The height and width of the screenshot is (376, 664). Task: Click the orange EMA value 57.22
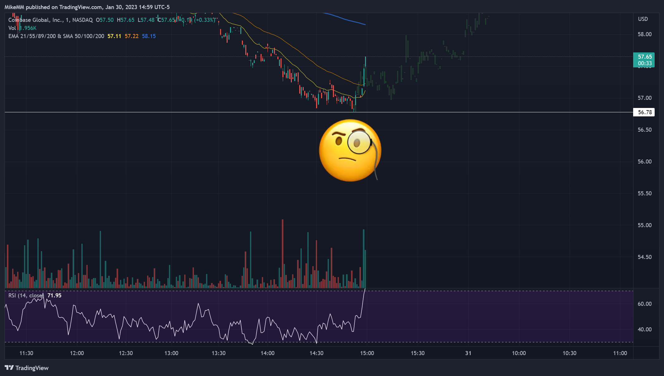point(132,36)
